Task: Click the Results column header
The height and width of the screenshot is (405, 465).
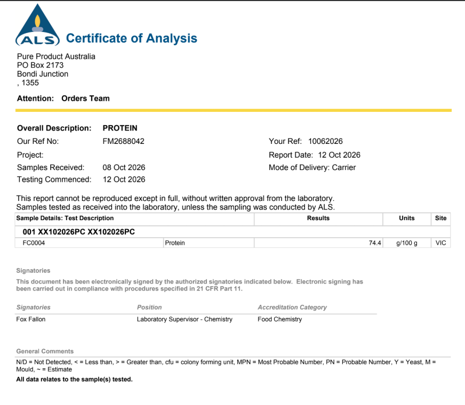Action: (x=318, y=218)
